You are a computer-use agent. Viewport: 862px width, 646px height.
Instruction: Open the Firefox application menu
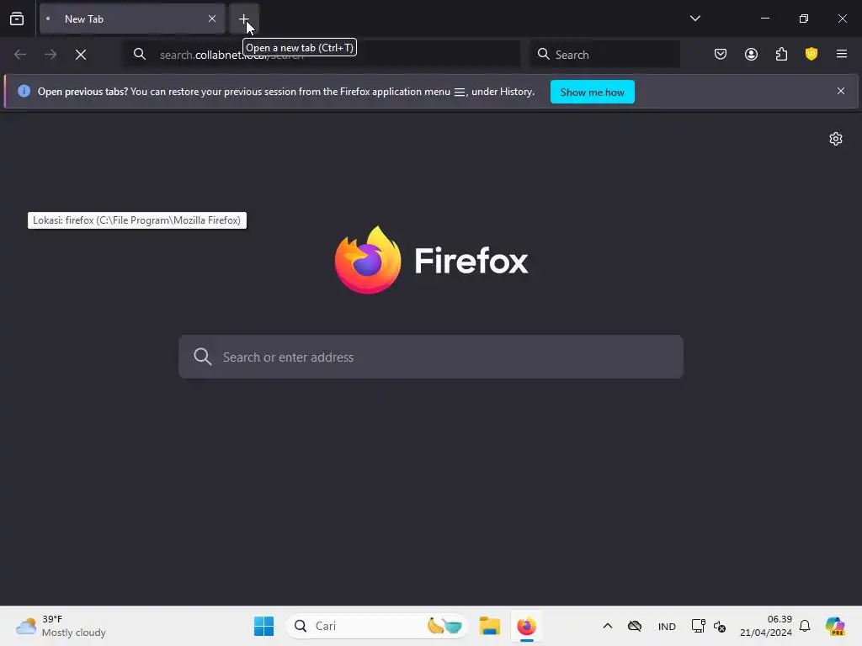tap(841, 54)
